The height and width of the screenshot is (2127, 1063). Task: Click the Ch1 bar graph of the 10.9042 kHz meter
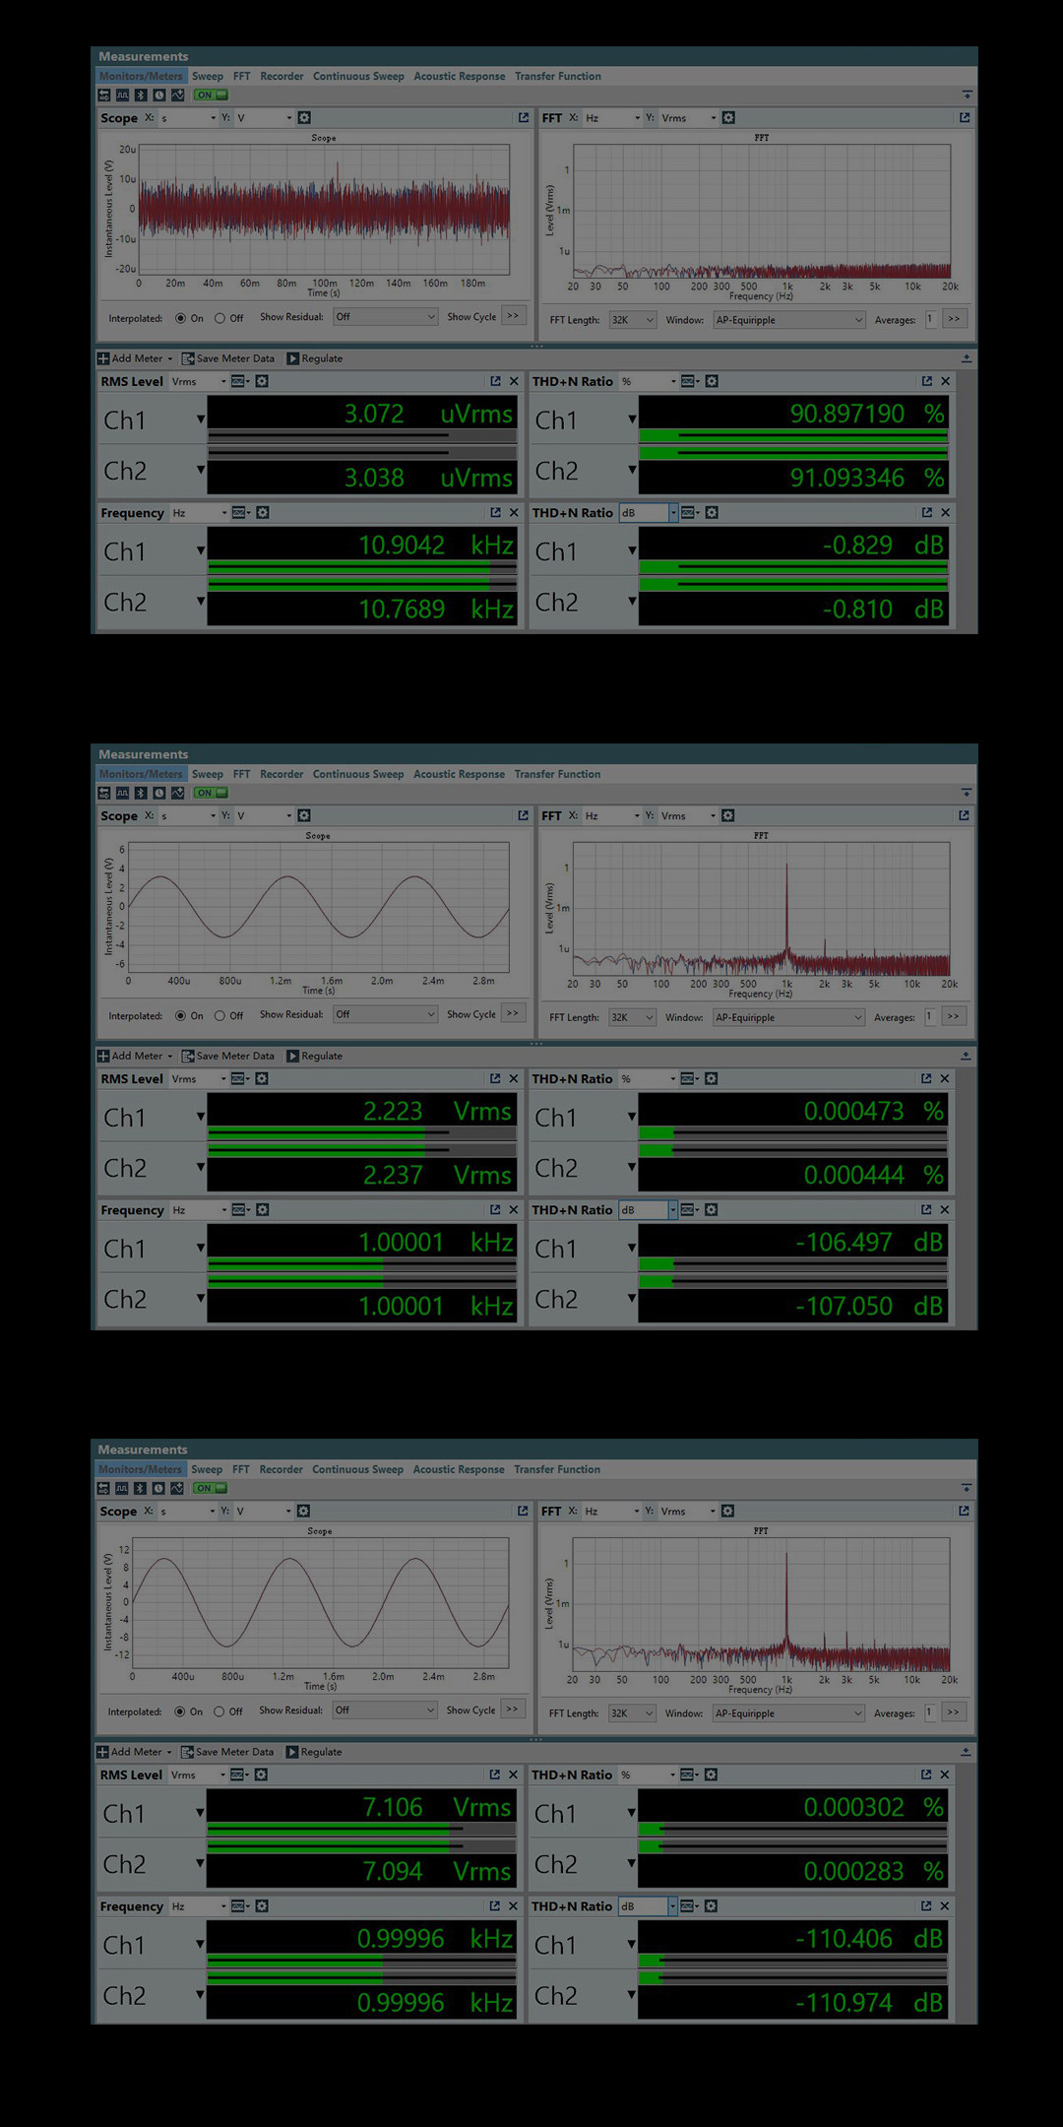(x=362, y=566)
